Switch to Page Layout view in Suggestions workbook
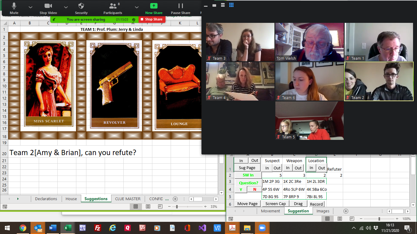 pos(148,207)
